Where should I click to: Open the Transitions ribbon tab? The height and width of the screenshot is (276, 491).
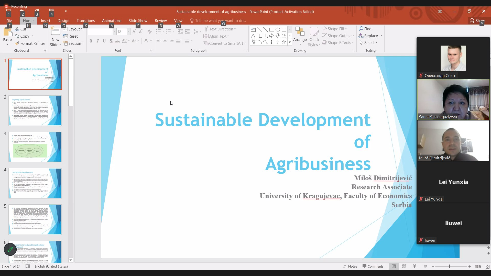pos(85,20)
